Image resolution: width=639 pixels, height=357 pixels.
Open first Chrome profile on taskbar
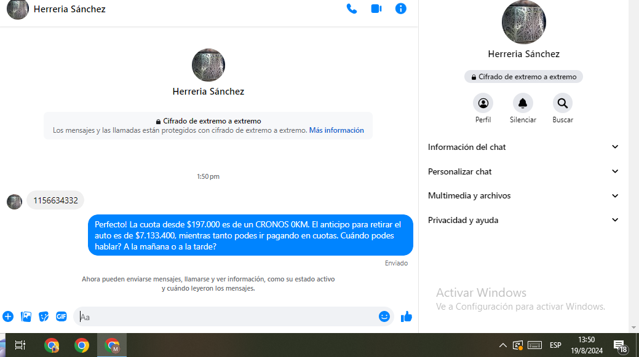(52, 345)
